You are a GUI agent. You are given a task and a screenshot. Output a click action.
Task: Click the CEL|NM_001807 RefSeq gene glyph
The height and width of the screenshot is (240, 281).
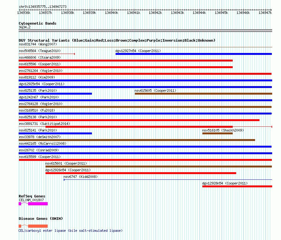(33, 204)
